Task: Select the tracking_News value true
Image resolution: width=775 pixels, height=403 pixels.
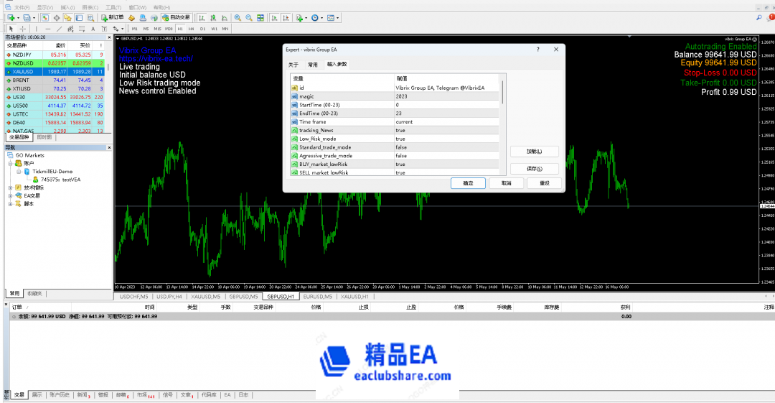Action: pos(400,130)
